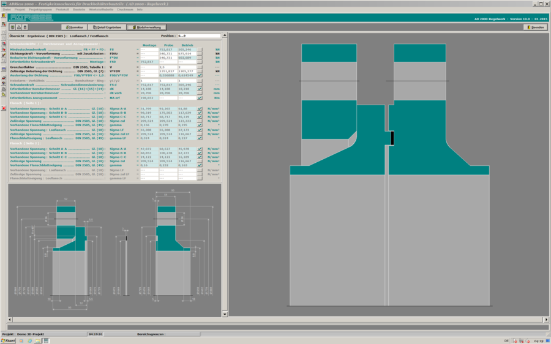Screen dimensions: 551x344
Task: Click the calculator icon in the toolbar
Action: [25, 28]
